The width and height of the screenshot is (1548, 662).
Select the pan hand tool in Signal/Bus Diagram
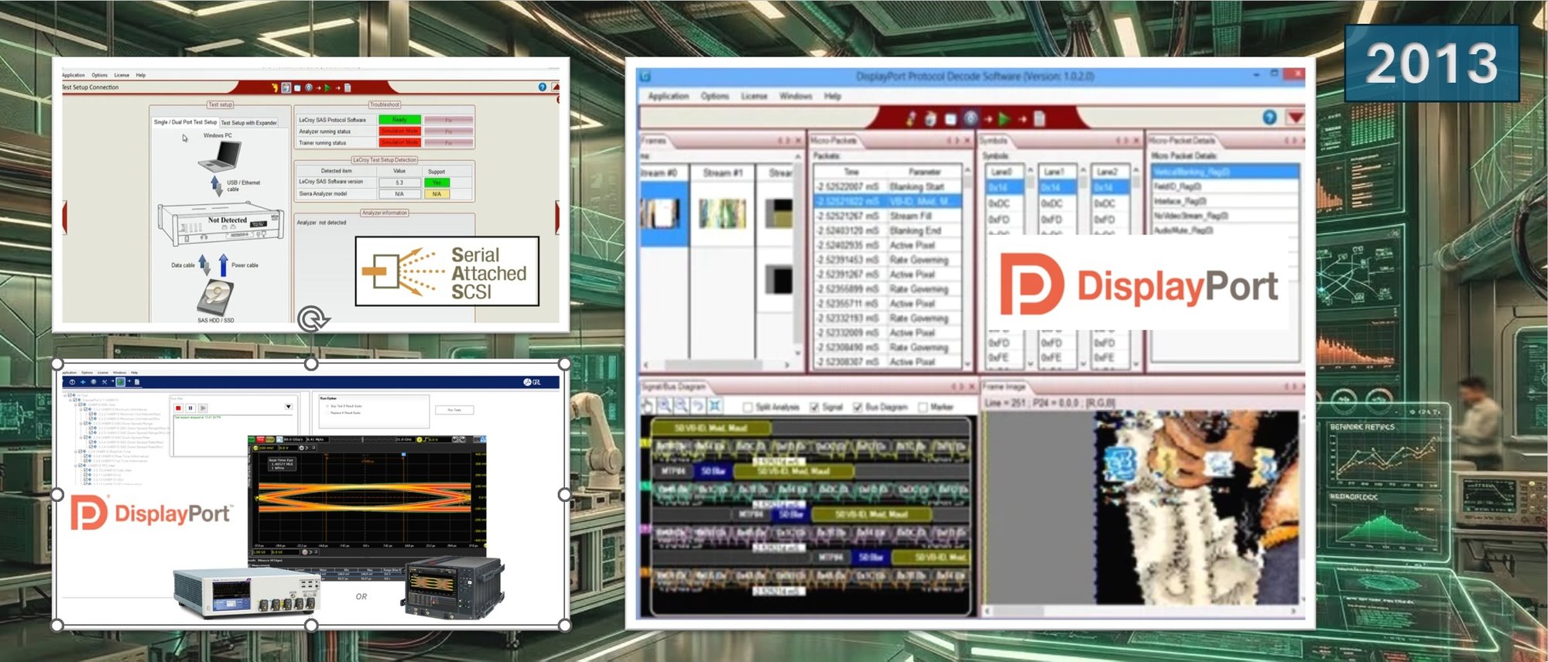click(x=647, y=406)
